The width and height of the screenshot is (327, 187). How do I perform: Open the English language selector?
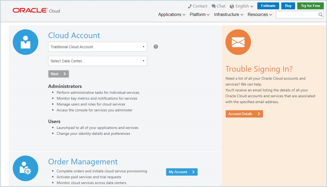coord(241,6)
